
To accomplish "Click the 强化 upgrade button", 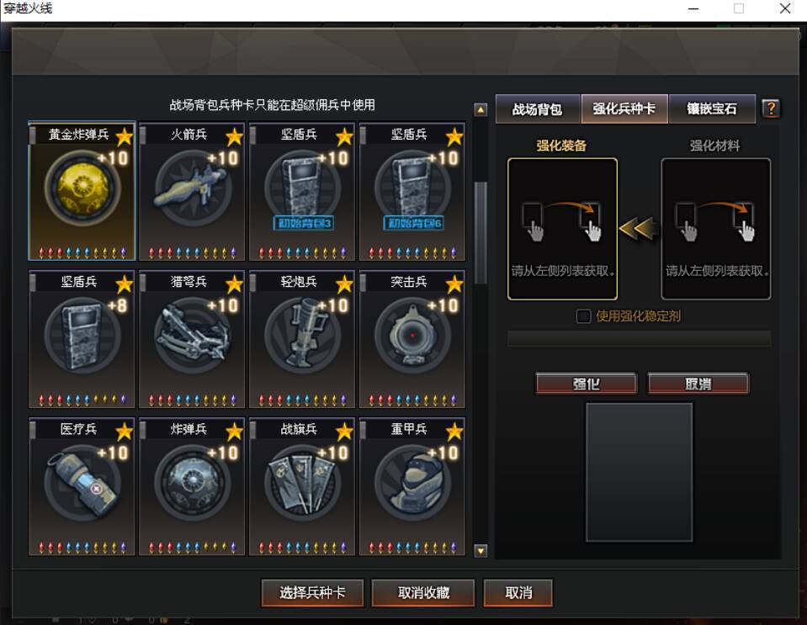I will point(587,384).
